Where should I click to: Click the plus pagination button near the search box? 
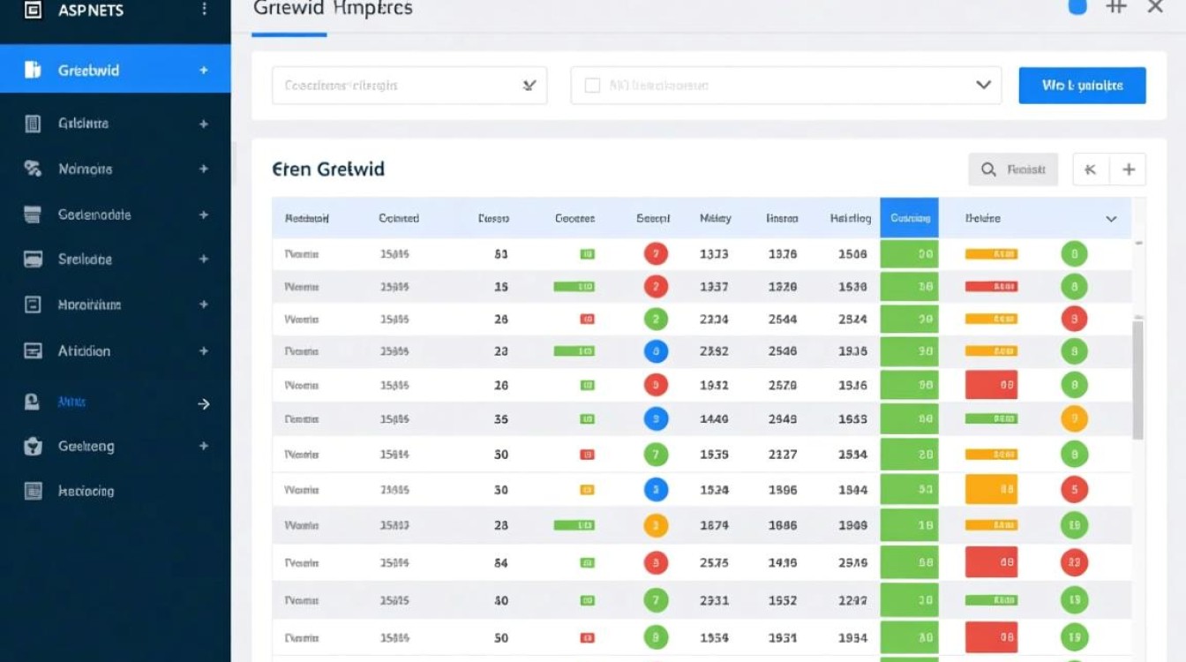point(1130,169)
